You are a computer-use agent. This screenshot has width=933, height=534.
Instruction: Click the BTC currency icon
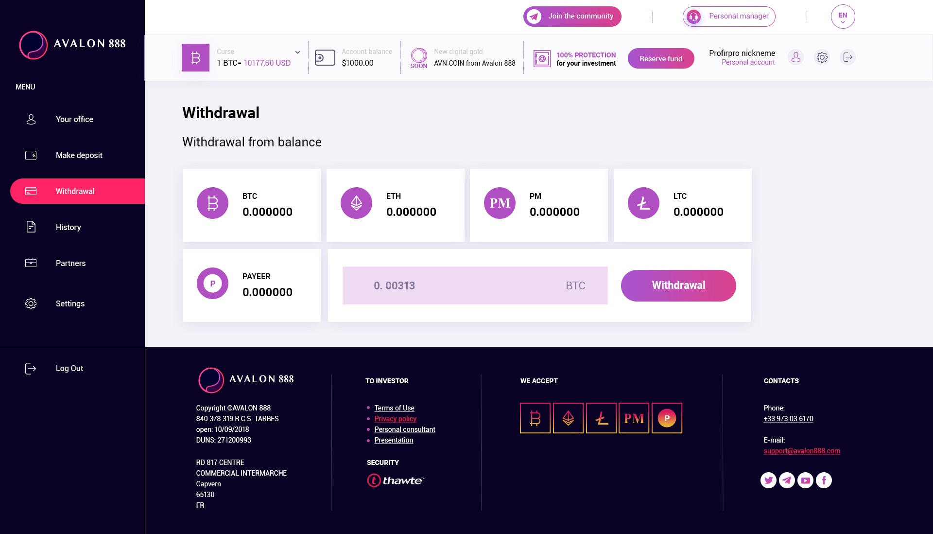(213, 203)
